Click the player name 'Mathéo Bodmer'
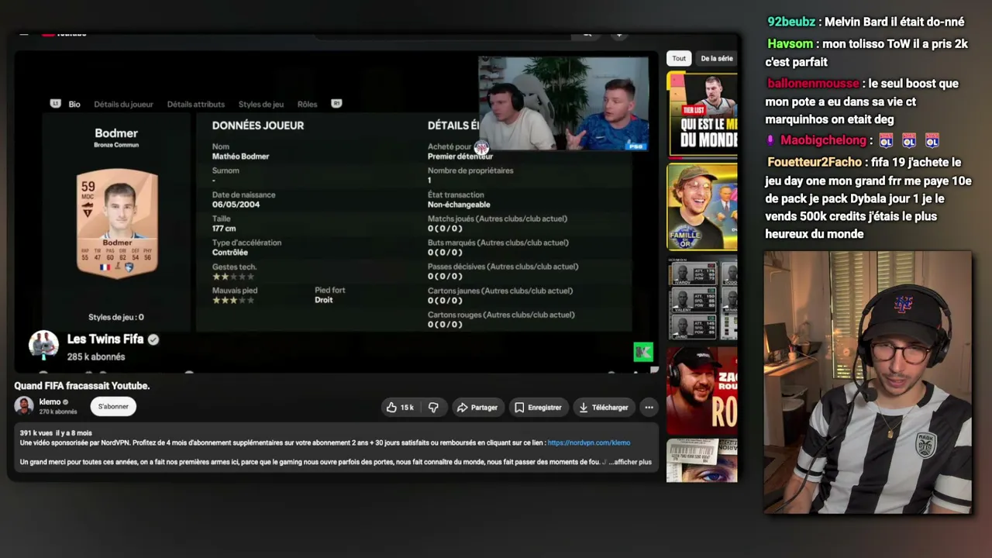 (x=240, y=157)
